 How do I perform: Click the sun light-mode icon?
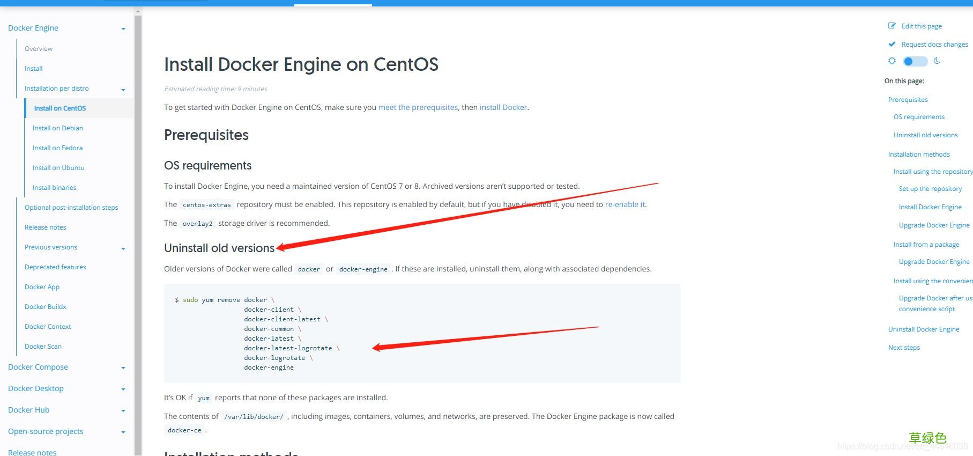pyautogui.click(x=892, y=61)
